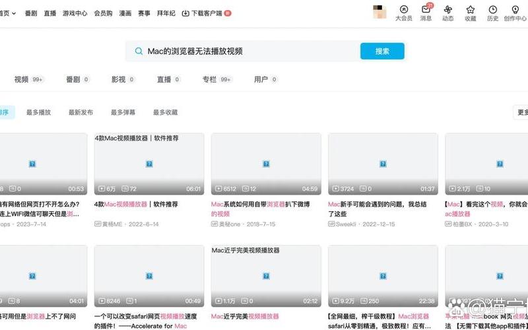
Task: Click play count icon showing 3724
Action: 335,189
